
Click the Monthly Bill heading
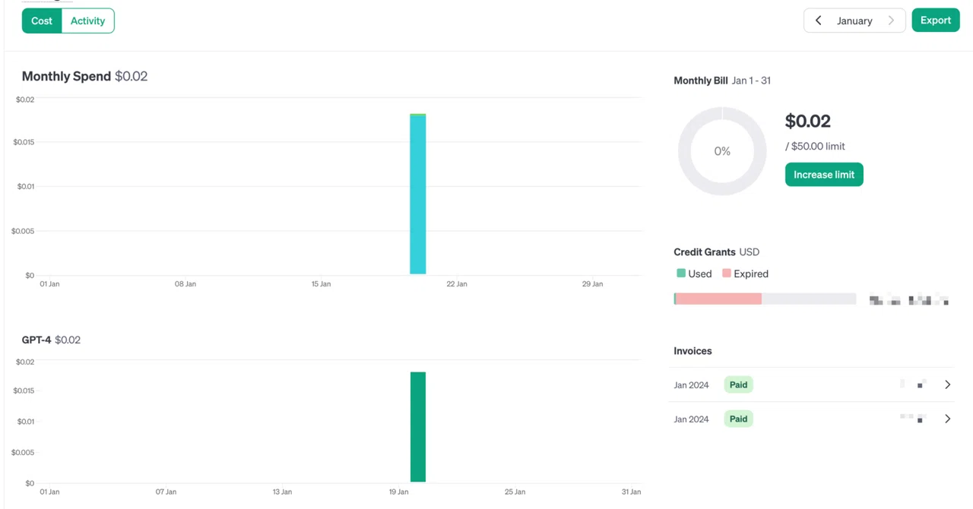coord(701,81)
